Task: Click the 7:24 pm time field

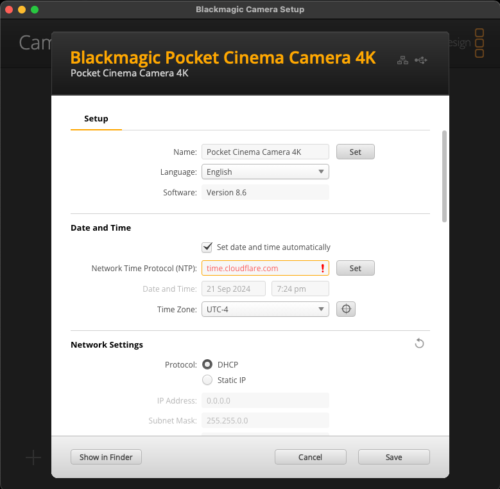Action: coord(300,289)
